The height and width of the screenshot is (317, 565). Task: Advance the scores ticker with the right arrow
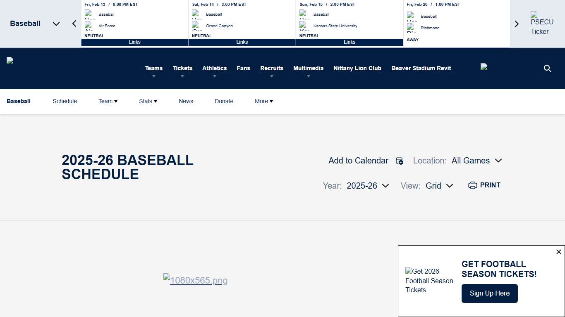517,24
